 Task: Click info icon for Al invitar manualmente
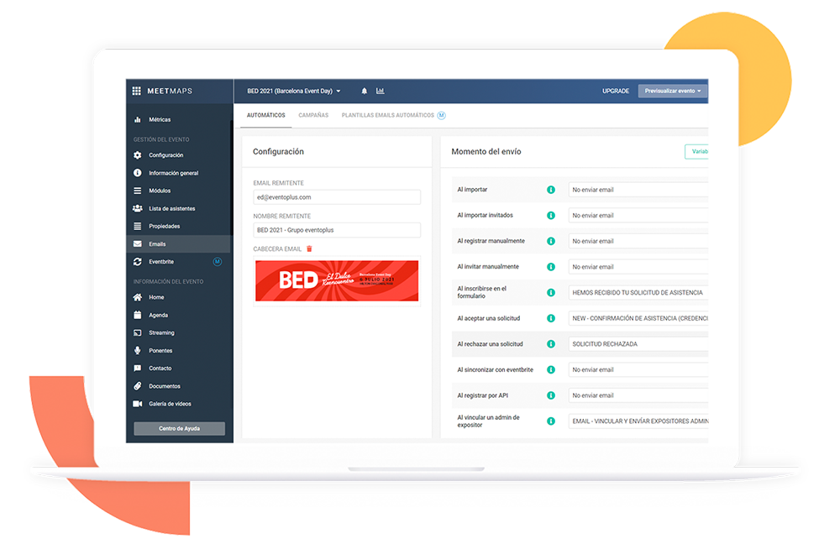[x=551, y=267]
